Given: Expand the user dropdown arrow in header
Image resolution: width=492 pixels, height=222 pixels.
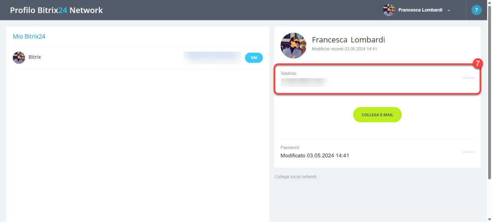Looking at the screenshot, I should tap(449, 10).
